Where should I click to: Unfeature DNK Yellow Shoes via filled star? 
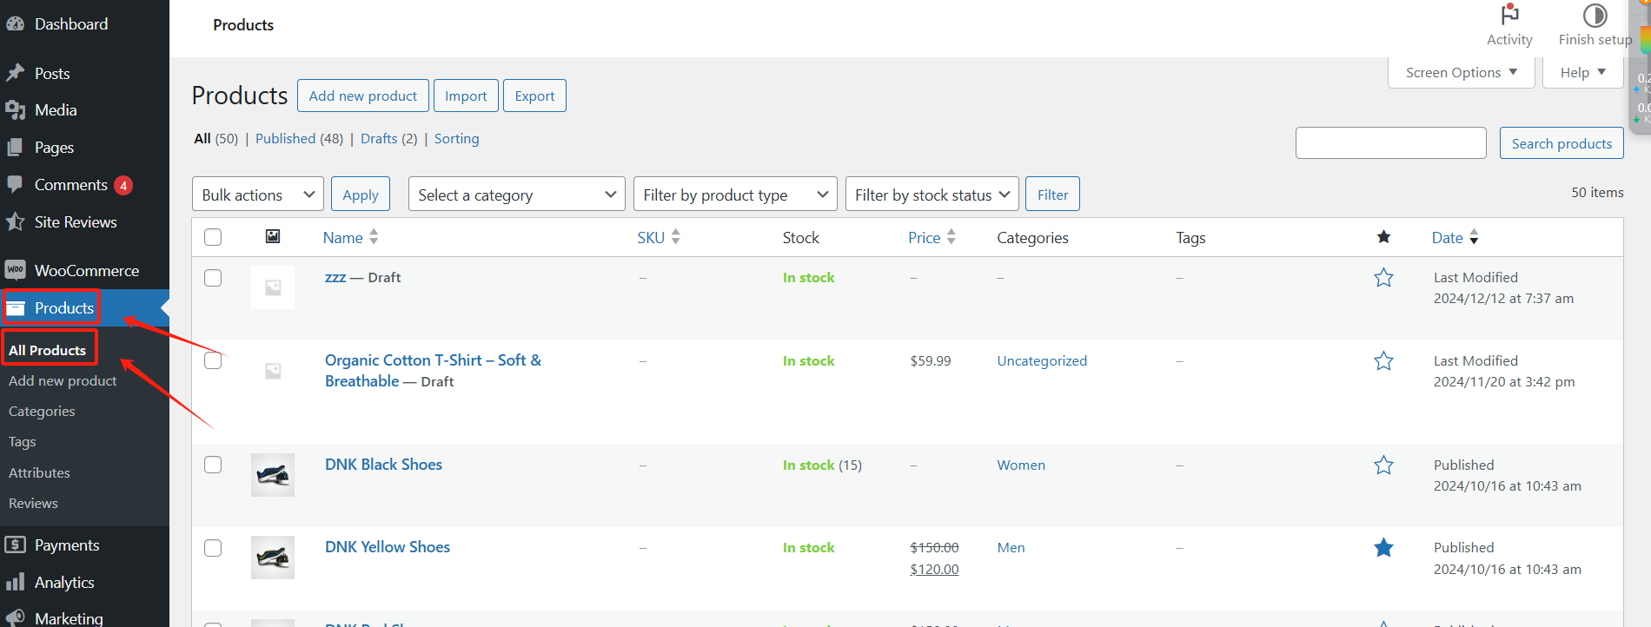1383,548
